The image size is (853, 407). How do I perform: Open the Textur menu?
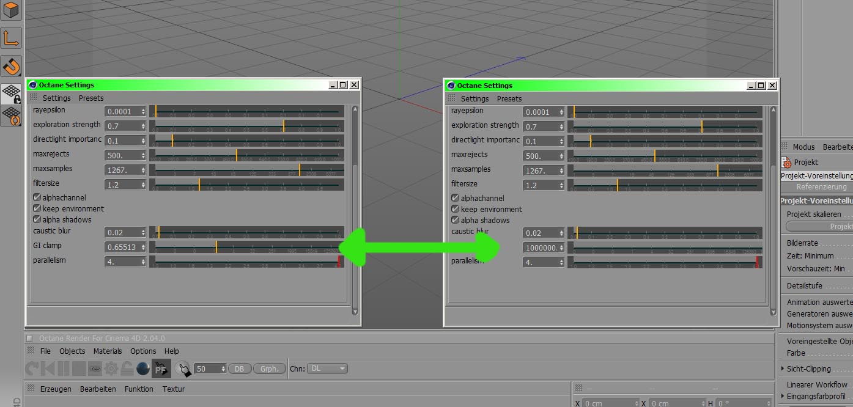point(174,389)
